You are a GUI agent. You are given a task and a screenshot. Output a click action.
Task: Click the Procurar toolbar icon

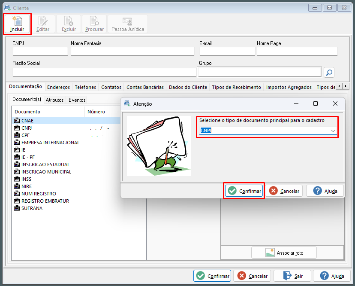(94, 24)
